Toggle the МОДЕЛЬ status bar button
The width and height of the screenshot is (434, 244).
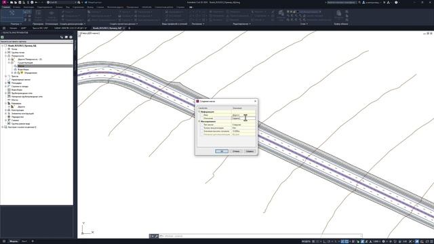click(306, 241)
